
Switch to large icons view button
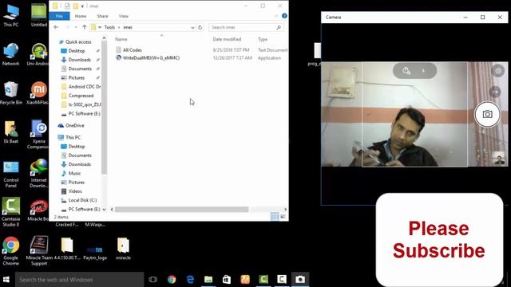pyautogui.click(x=283, y=216)
